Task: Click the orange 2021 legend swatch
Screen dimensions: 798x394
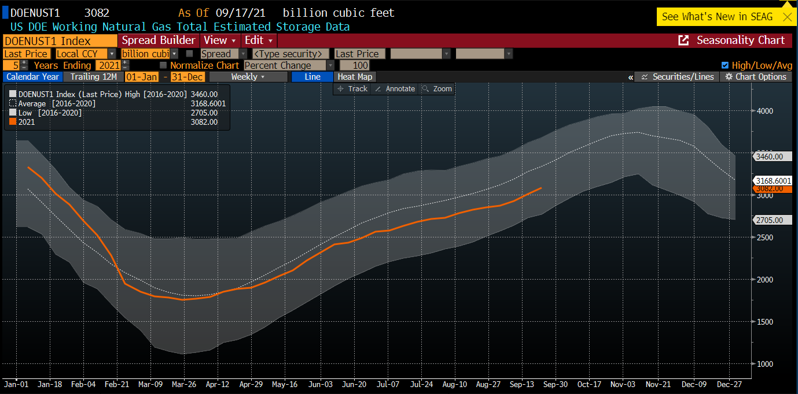Action: click(x=13, y=122)
